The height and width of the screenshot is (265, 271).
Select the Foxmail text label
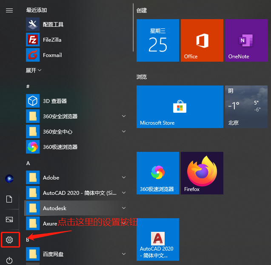point(52,55)
